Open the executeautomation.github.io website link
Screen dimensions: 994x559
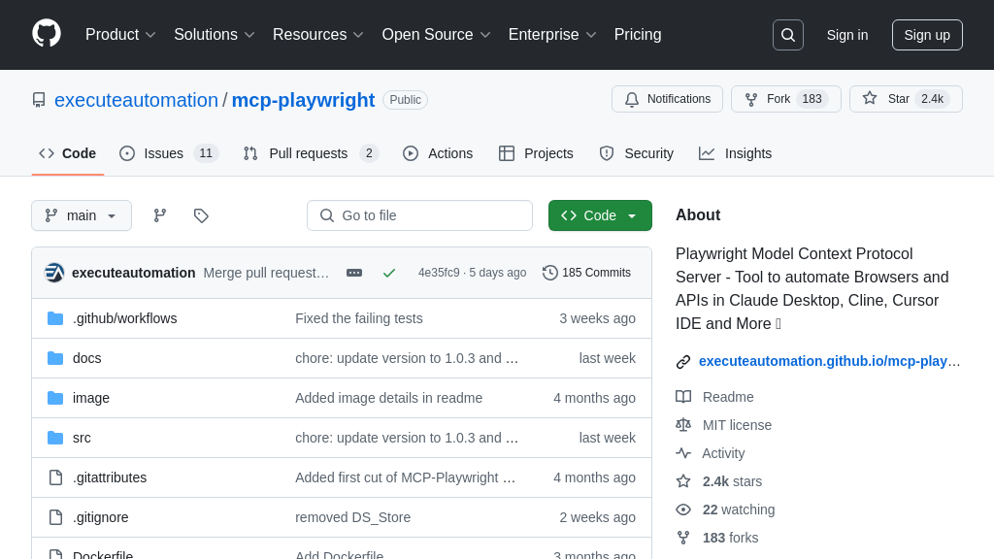pos(829,361)
